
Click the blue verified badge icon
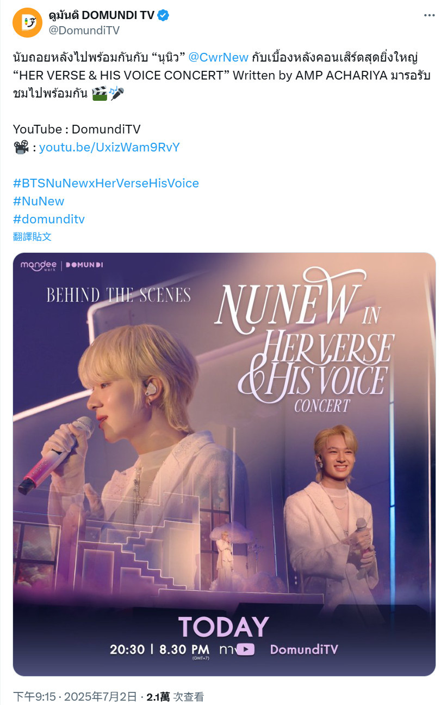pyautogui.click(x=163, y=16)
